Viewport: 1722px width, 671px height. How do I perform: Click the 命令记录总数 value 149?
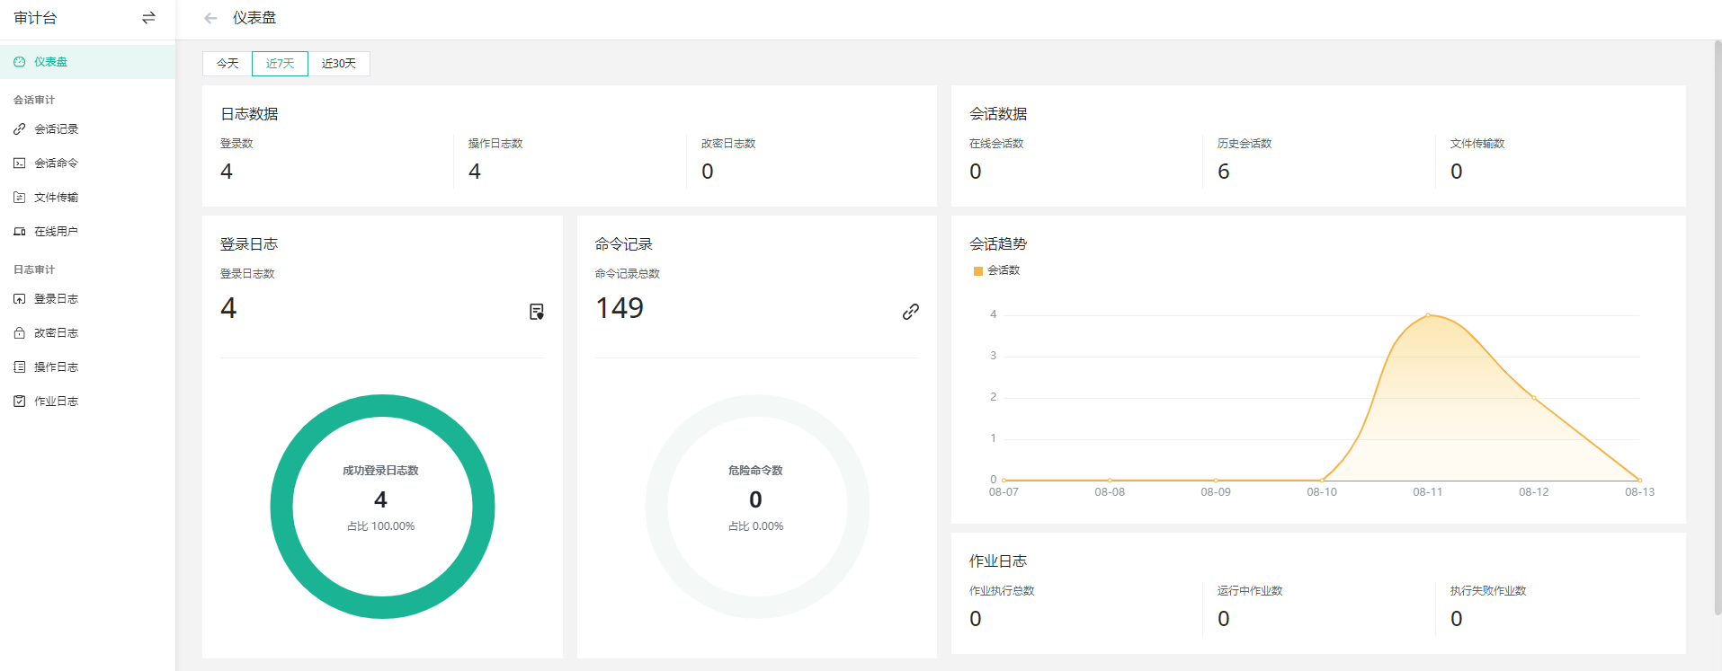tap(620, 308)
